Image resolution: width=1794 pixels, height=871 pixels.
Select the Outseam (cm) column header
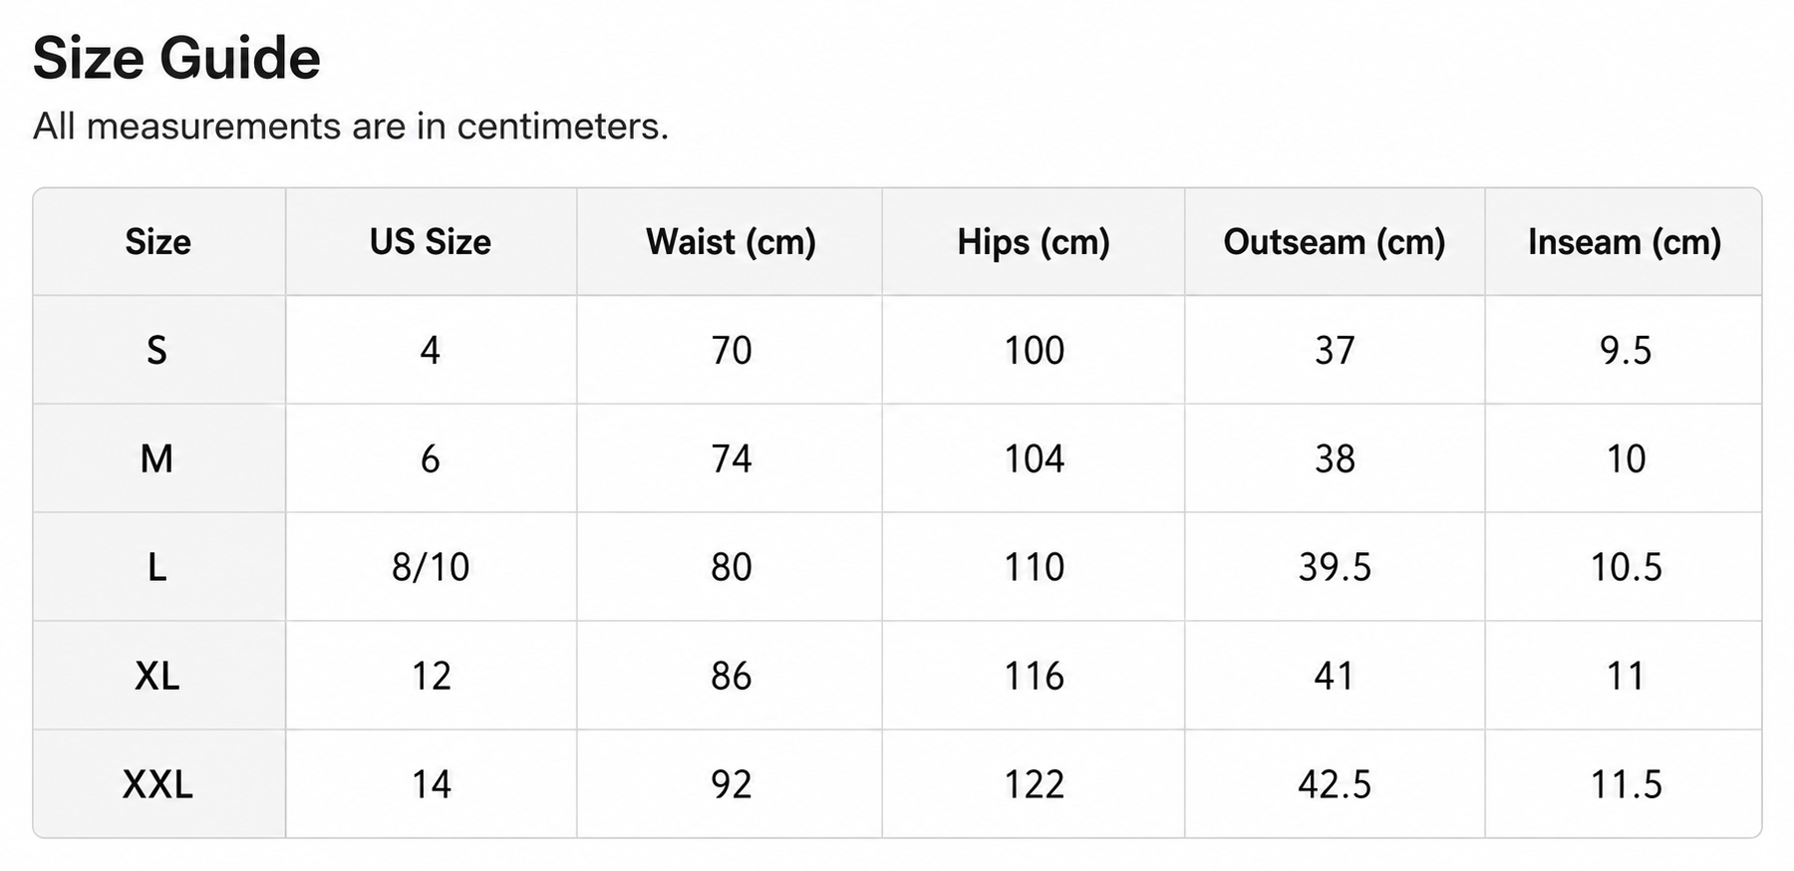click(x=1335, y=242)
